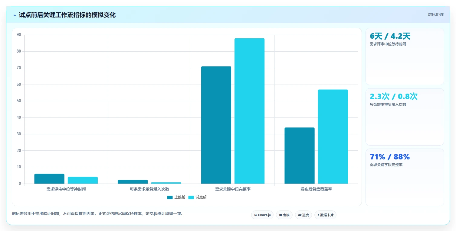Click the card caption 每条需求重复录入次数

[x=388, y=104]
